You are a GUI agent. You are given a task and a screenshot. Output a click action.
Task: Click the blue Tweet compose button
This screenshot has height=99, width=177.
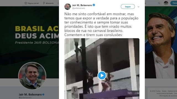(x=174, y=3)
